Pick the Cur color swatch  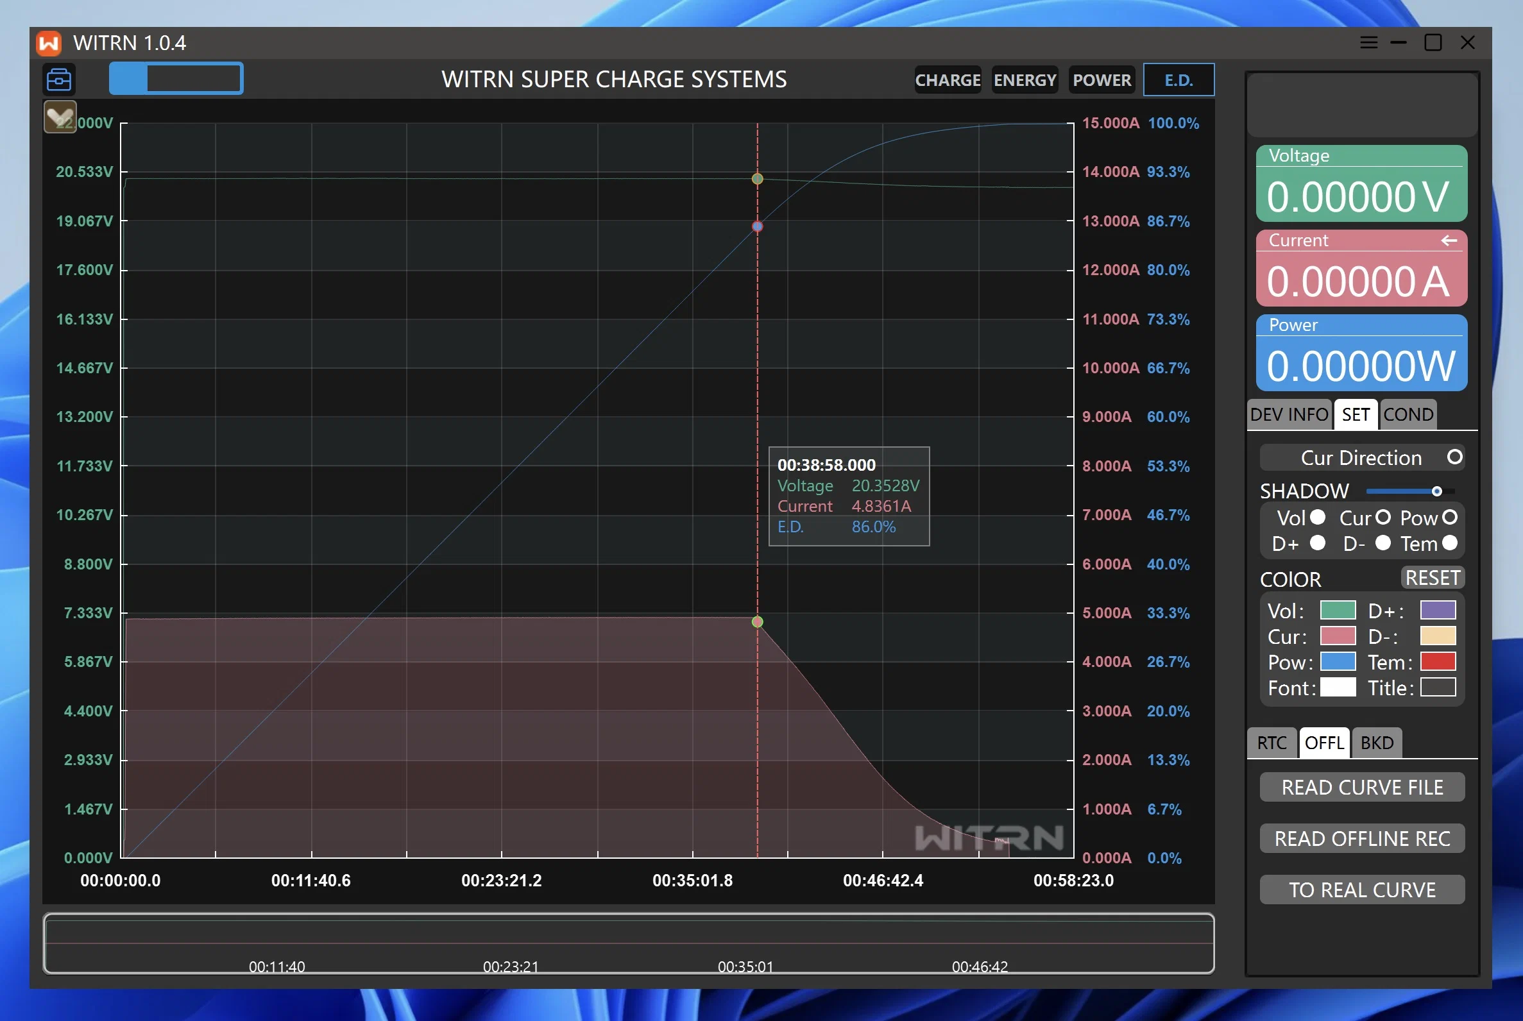1338,636
